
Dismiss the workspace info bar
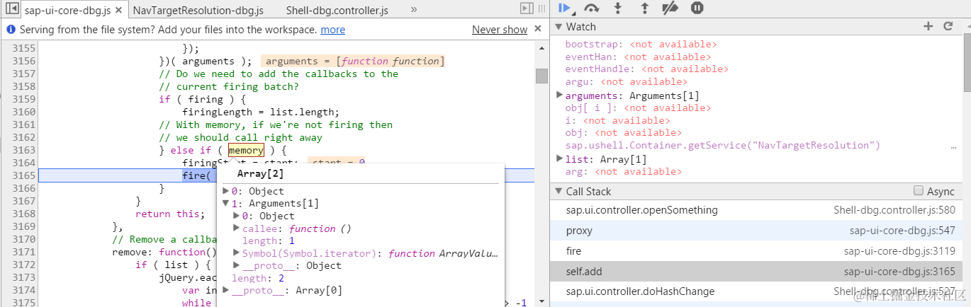click(x=538, y=29)
